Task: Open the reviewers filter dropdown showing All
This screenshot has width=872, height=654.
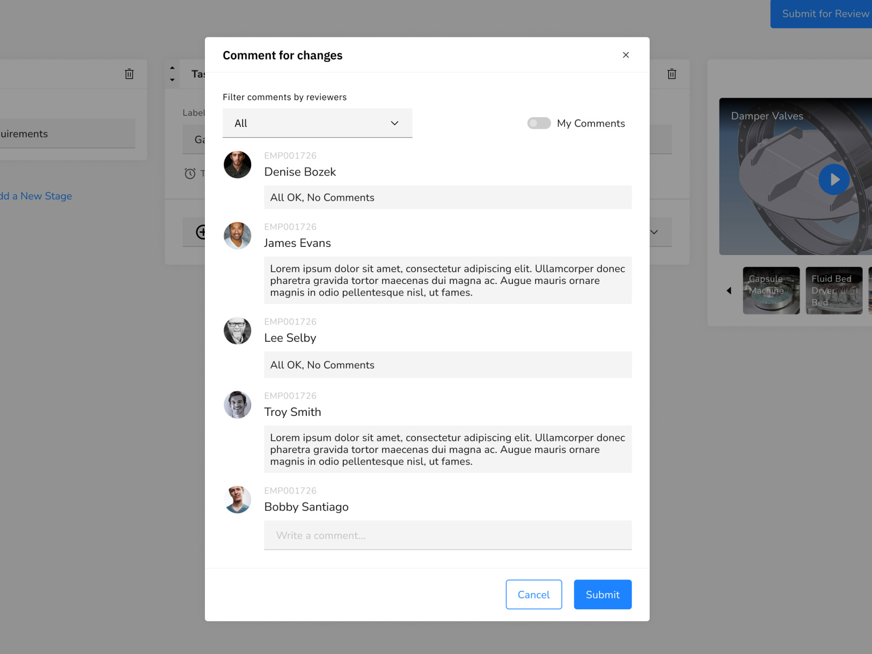Action: click(317, 123)
